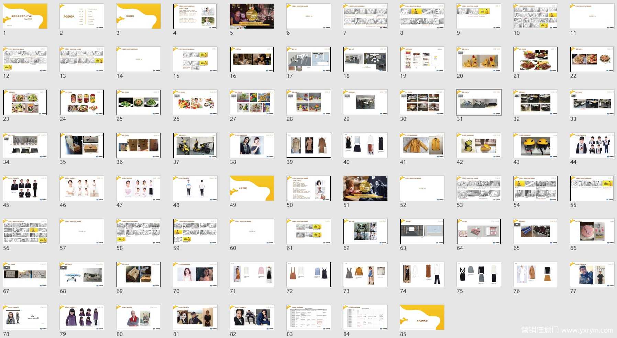Screen dimensions: 617x338
Task: Choose slide 22 showing the pizzas
Action: [x=592, y=59]
